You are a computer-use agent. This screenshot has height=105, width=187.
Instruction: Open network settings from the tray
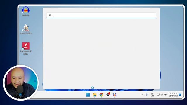point(158,95)
